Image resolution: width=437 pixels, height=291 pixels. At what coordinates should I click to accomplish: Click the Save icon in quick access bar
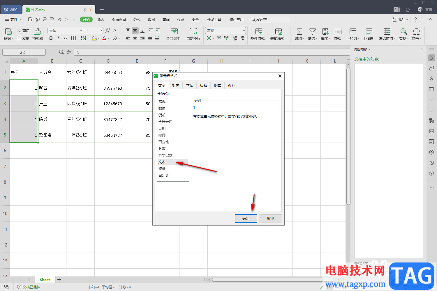click(30, 19)
